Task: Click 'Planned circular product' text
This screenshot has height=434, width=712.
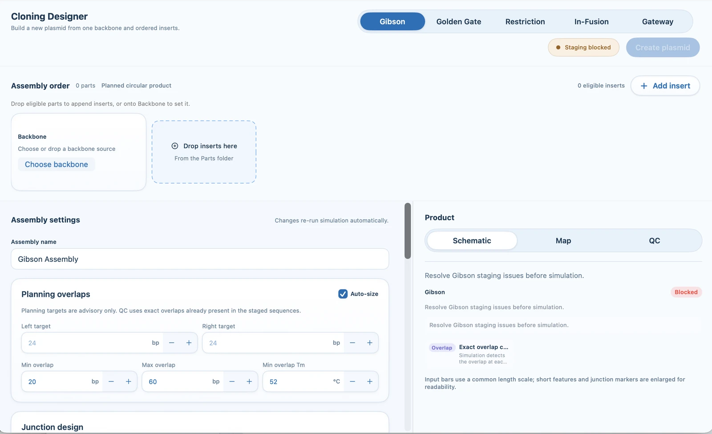Action: (136, 85)
